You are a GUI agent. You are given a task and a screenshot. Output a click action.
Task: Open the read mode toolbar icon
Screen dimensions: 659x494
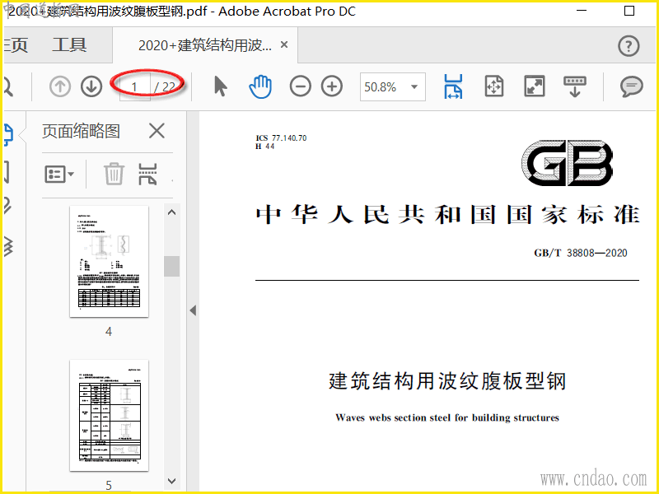[575, 86]
